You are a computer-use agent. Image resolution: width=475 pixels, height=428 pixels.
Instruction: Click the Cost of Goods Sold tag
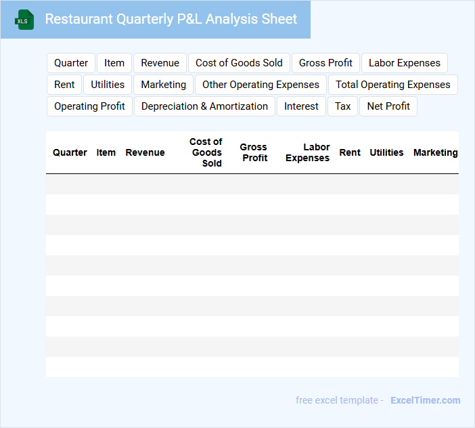coord(239,63)
